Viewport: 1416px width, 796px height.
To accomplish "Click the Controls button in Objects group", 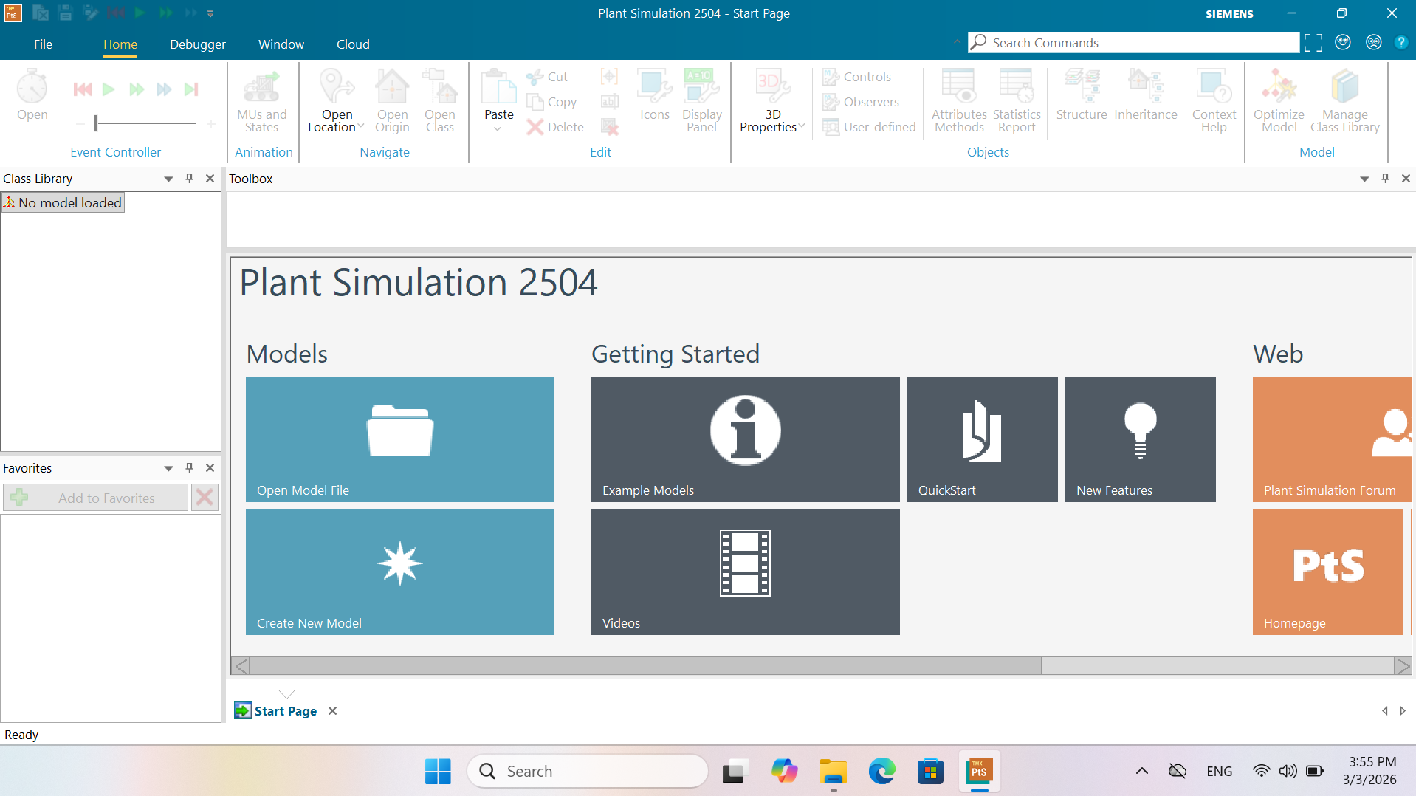I will 857,77.
